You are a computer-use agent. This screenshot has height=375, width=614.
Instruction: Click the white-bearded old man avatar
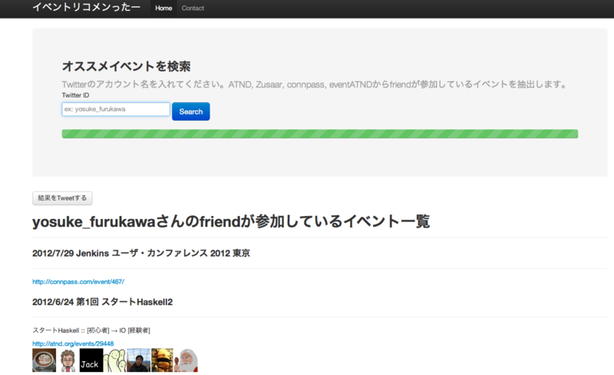tap(186, 360)
